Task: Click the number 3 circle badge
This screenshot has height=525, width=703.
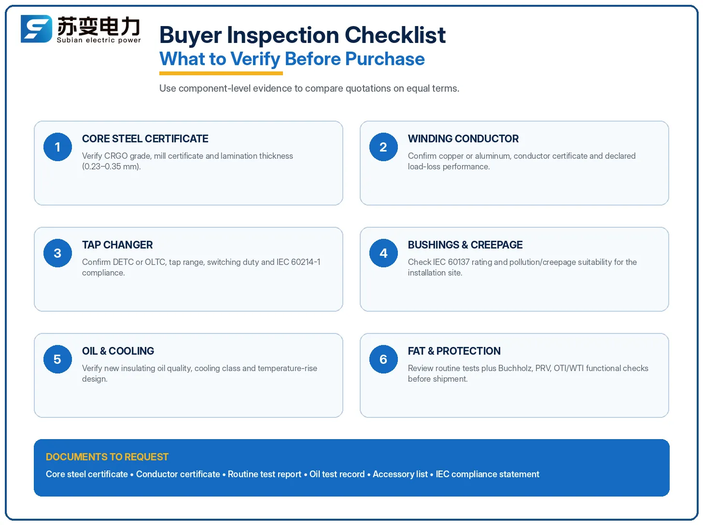Action: click(x=57, y=253)
